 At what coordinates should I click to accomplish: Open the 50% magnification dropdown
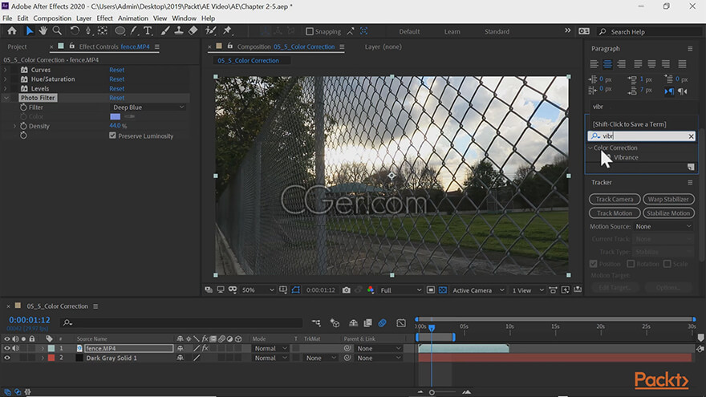click(x=258, y=290)
